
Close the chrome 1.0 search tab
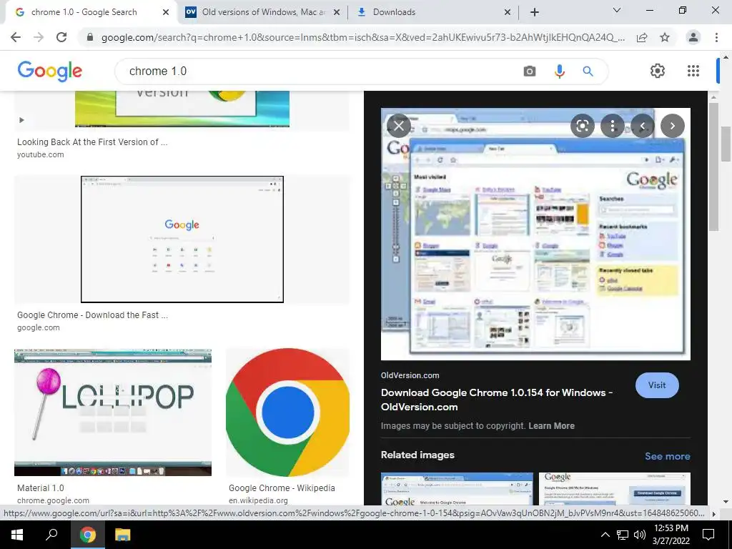coord(165,12)
